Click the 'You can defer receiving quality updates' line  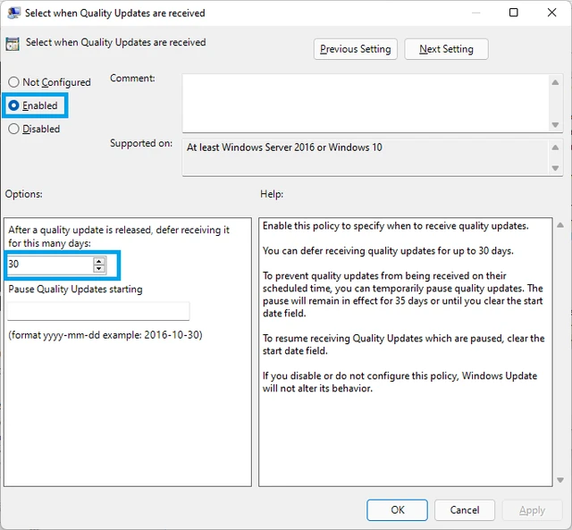(x=388, y=251)
